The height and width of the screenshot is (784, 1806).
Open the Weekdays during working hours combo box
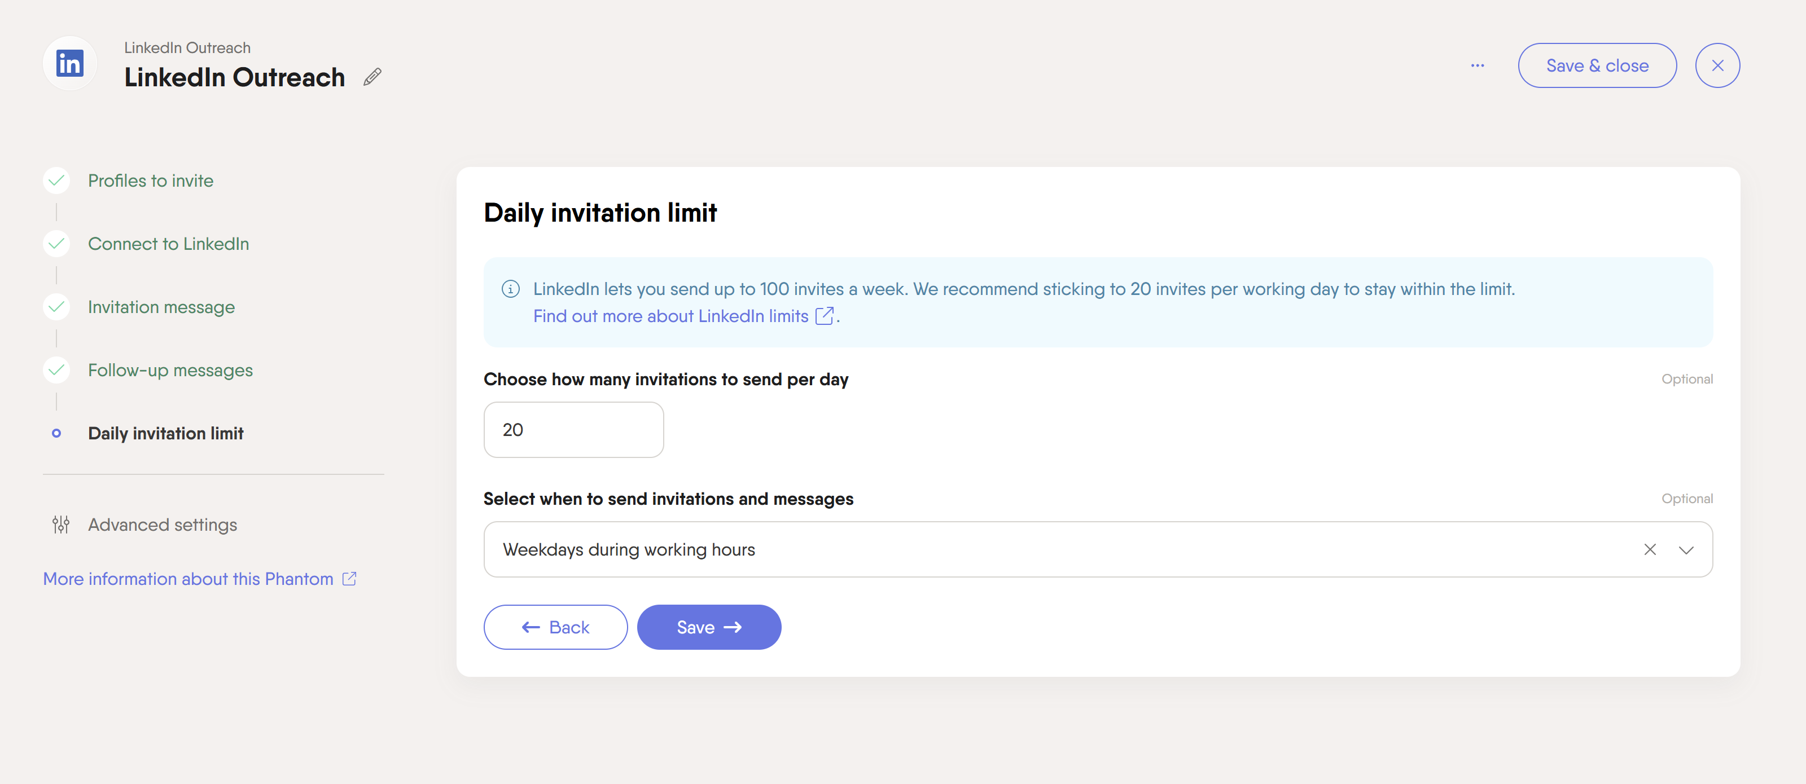(981, 549)
